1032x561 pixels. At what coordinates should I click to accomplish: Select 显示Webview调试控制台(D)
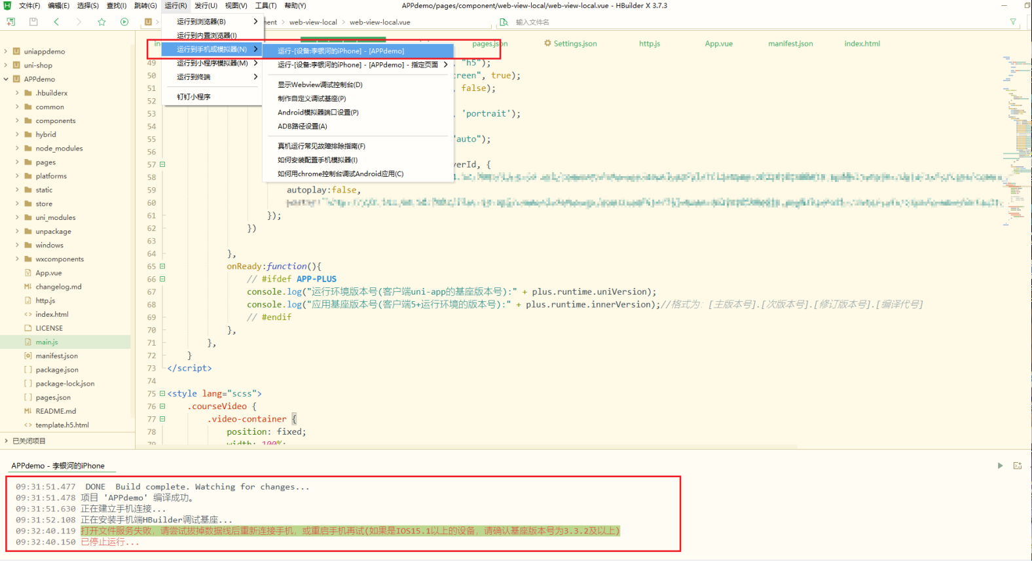358,84
